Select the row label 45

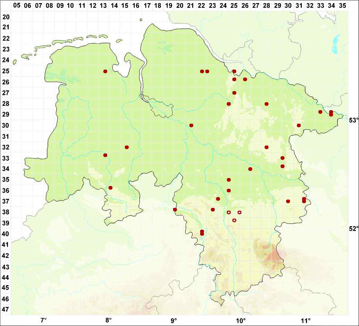pyautogui.click(x=6, y=288)
